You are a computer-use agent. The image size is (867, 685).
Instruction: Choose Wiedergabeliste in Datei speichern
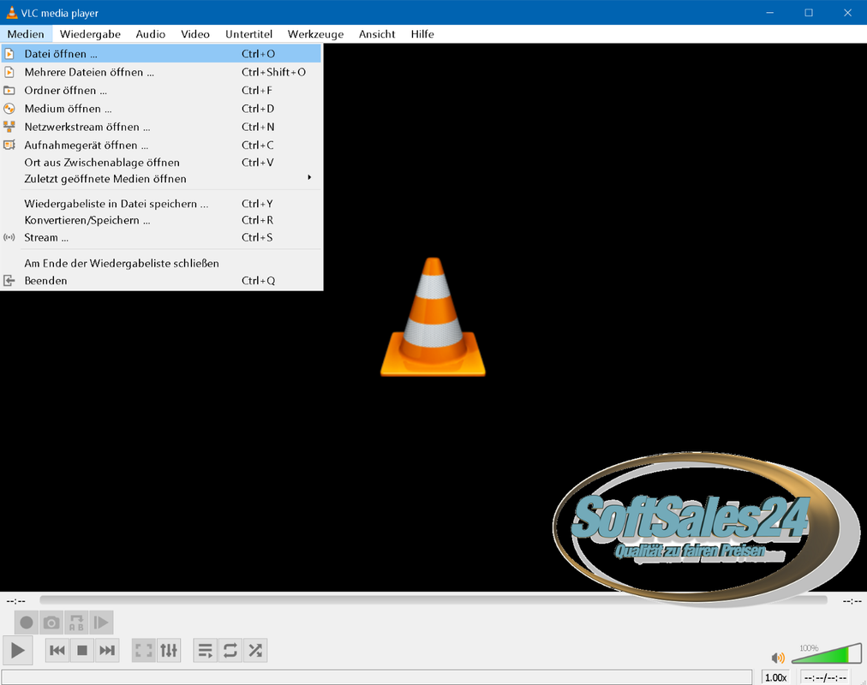click(x=161, y=203)
